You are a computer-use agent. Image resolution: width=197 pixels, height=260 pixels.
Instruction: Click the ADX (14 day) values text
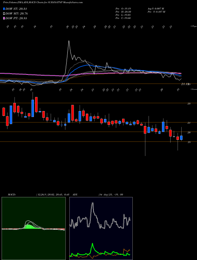coord(111,195)
